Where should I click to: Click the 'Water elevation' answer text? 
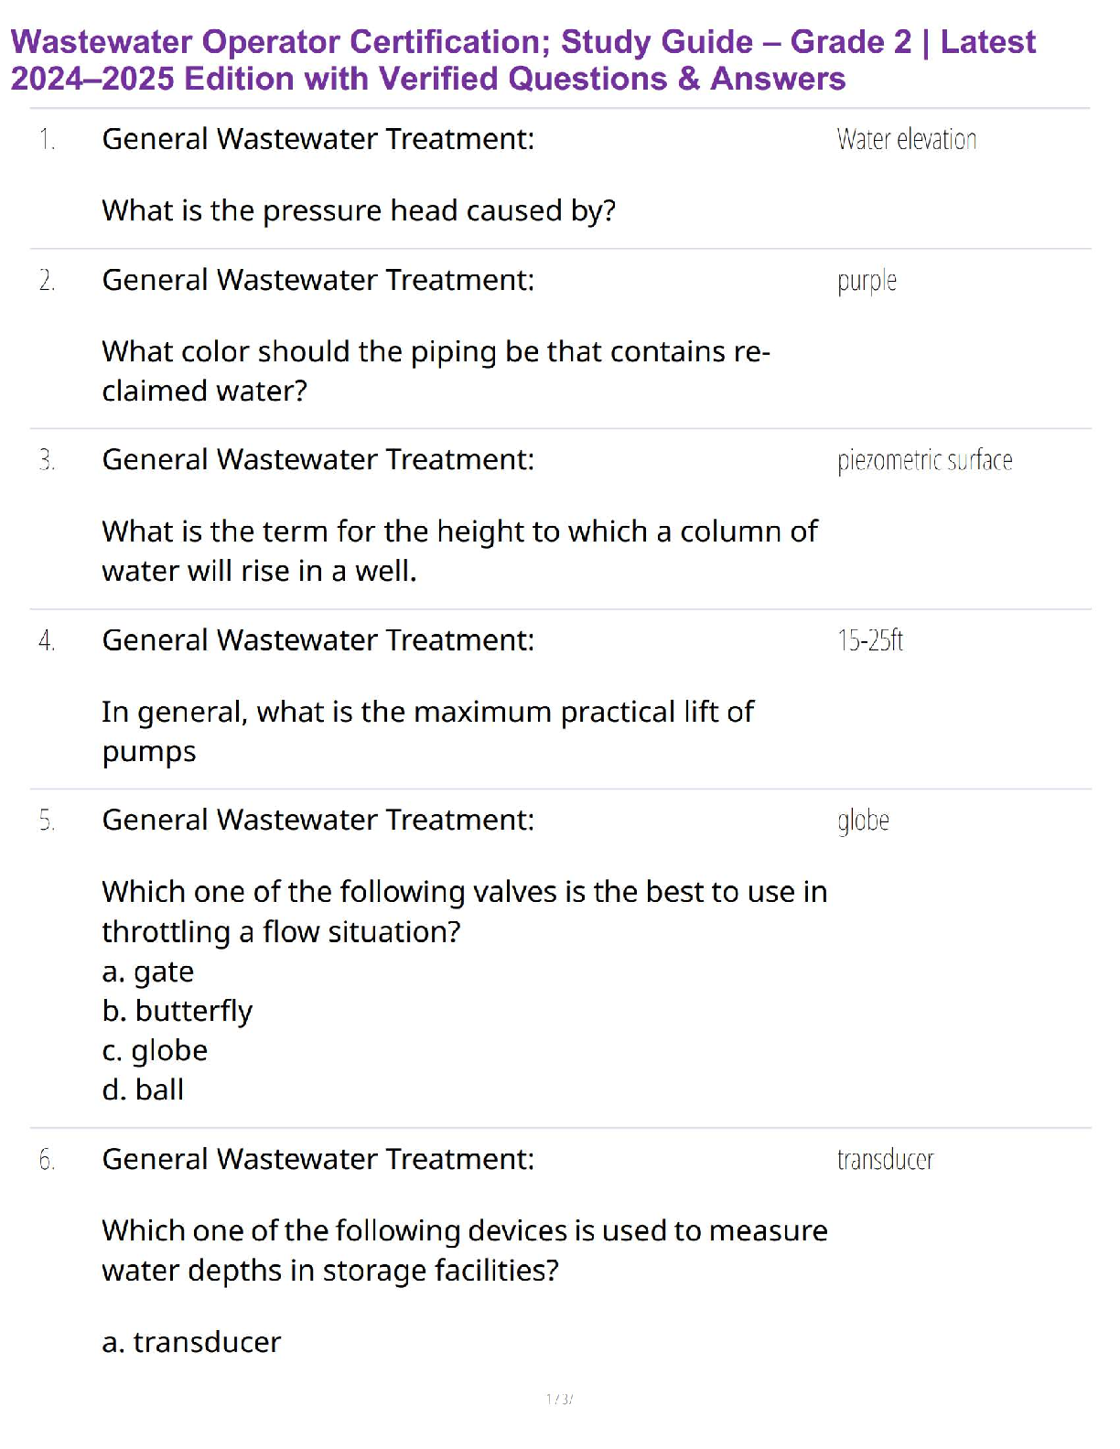(x=906, y=140)
